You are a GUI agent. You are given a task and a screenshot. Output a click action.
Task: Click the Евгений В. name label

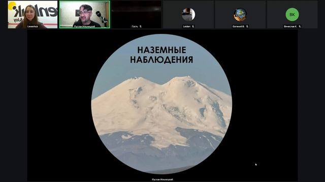click(x=239, y=26)
